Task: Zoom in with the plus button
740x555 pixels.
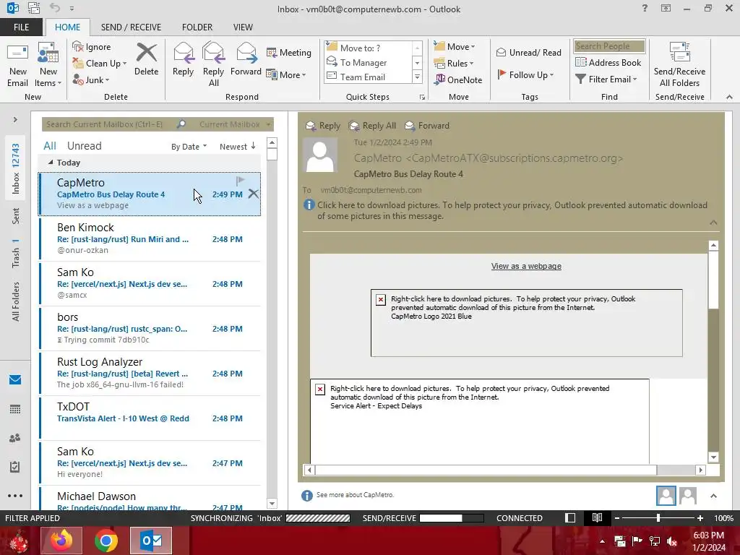Action: (700, 517)
